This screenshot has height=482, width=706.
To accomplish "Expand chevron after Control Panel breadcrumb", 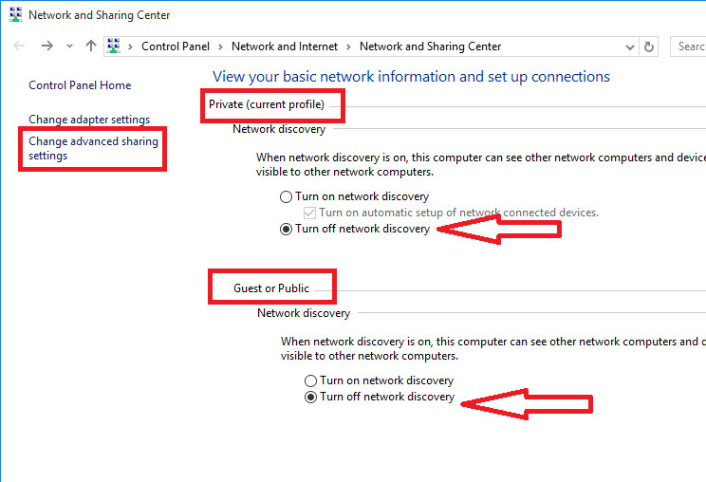I will click(220, 46).
